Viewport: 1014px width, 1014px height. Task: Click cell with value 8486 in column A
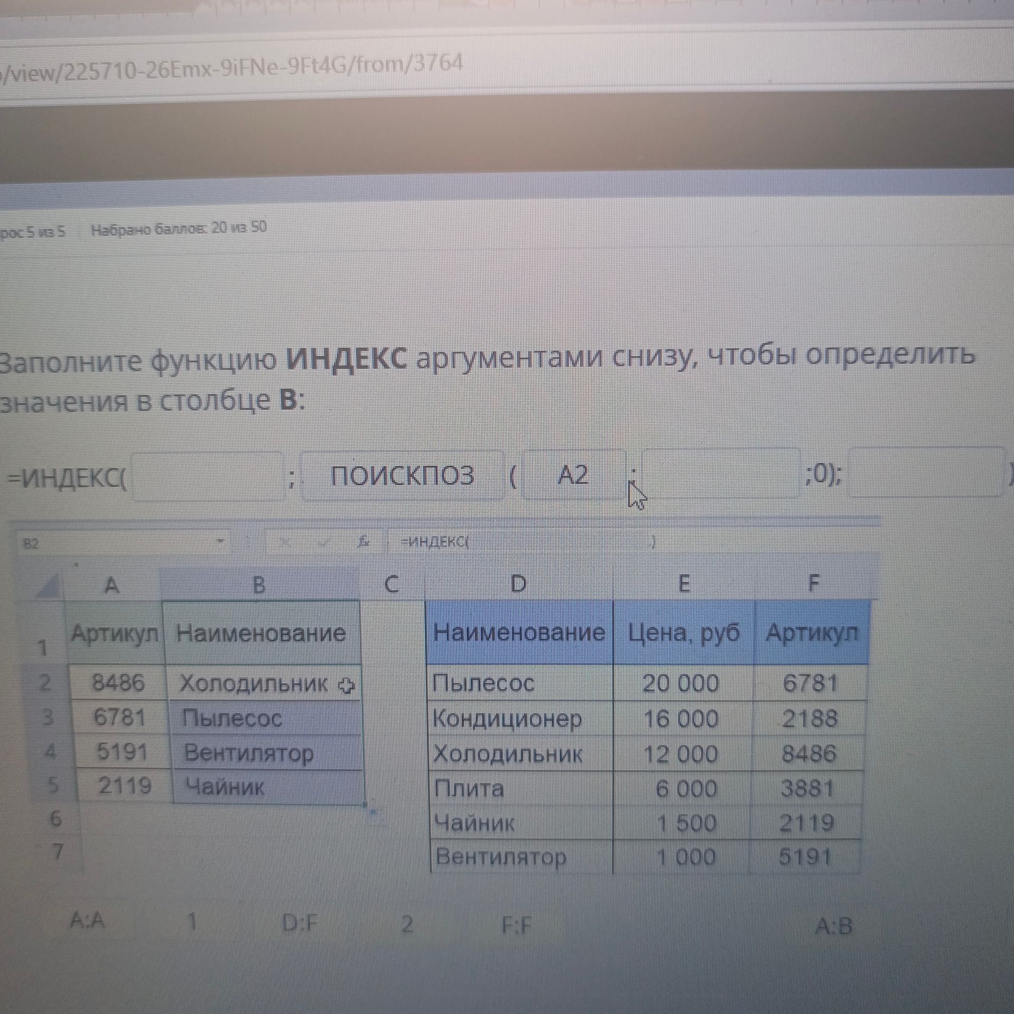tap(117, 682)
